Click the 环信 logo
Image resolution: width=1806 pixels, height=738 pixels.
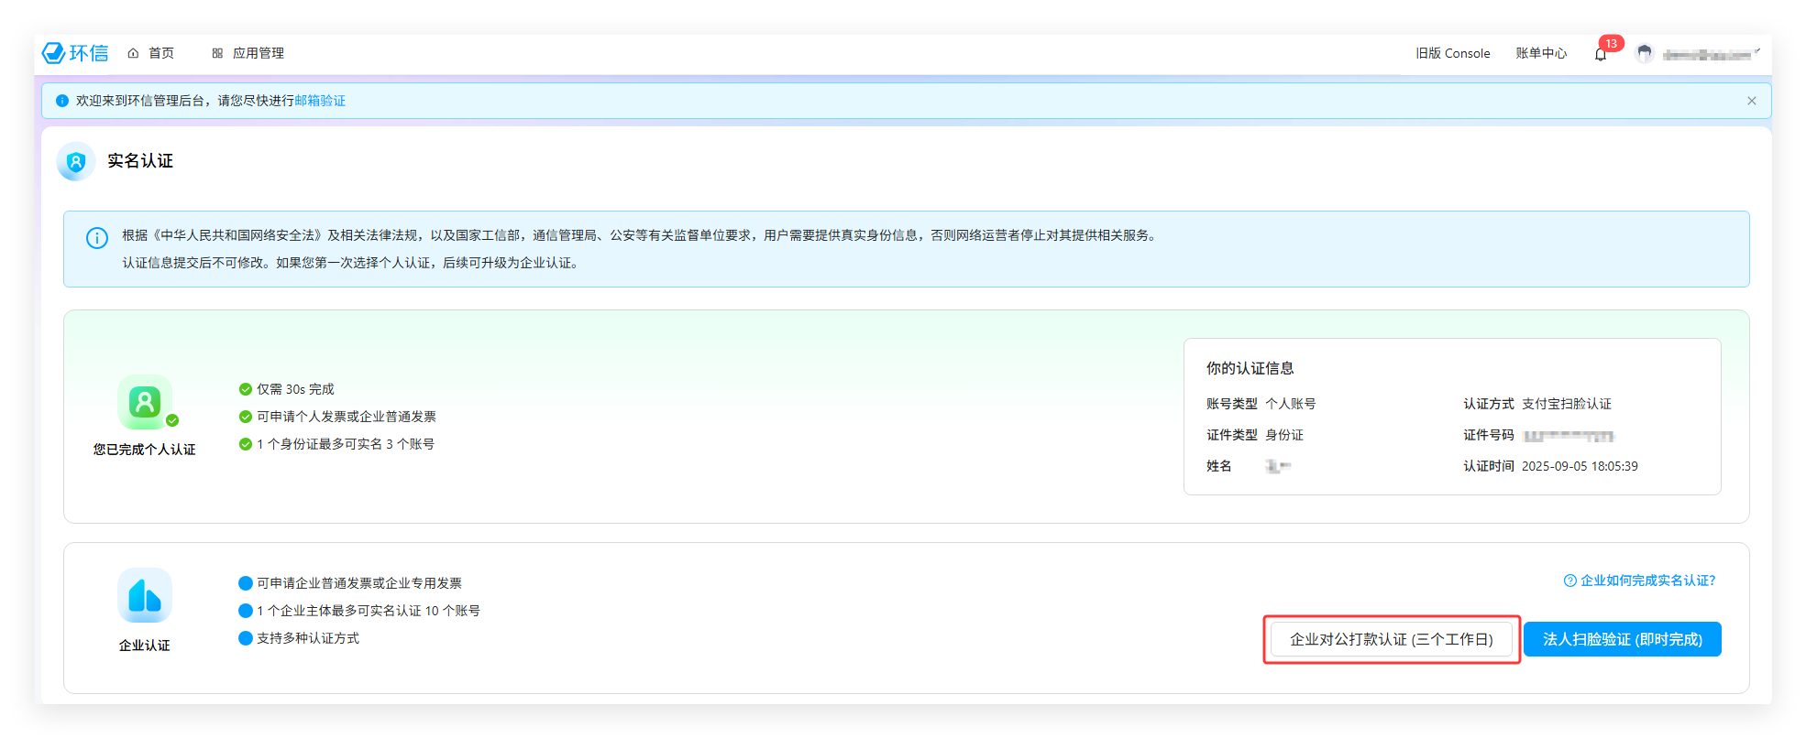click(75, 53)
